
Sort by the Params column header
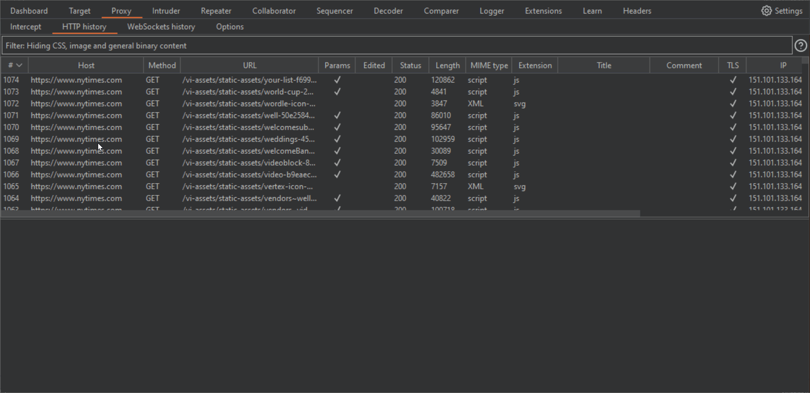click(x=337, y=65)
